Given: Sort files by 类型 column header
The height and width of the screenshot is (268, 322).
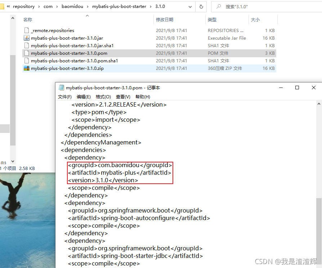Looking at the screenshot, I should pyautogui.click(x=212, y=20).
